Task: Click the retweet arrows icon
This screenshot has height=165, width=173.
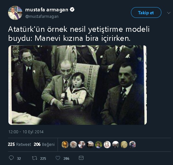Action: (35, 158)
